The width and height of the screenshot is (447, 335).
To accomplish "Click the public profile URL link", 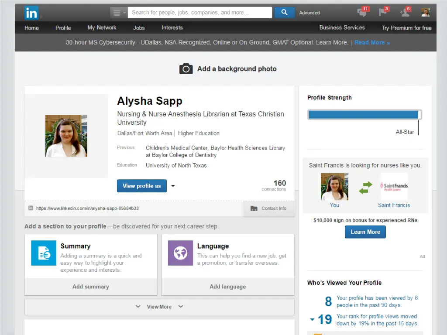I will click(x=87, y=208).
